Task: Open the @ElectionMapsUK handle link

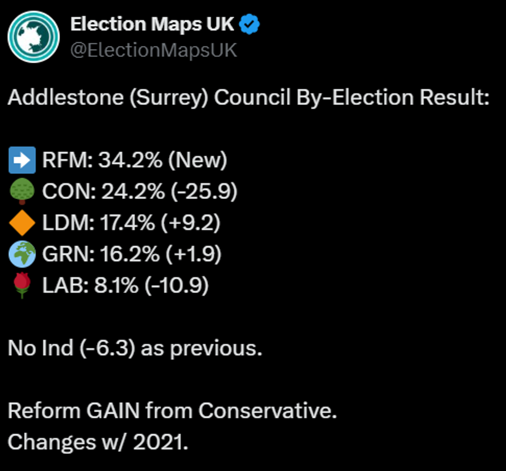Action: 153,50
